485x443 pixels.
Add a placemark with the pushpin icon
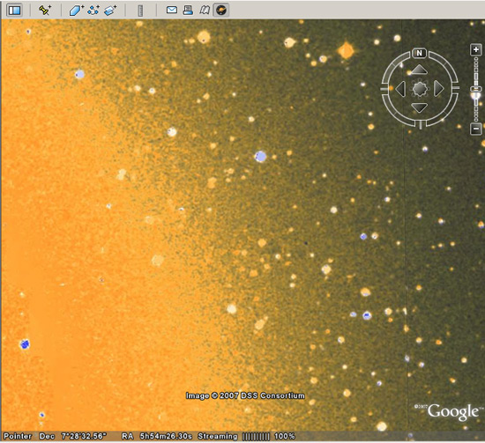click(x=45, y=11)
